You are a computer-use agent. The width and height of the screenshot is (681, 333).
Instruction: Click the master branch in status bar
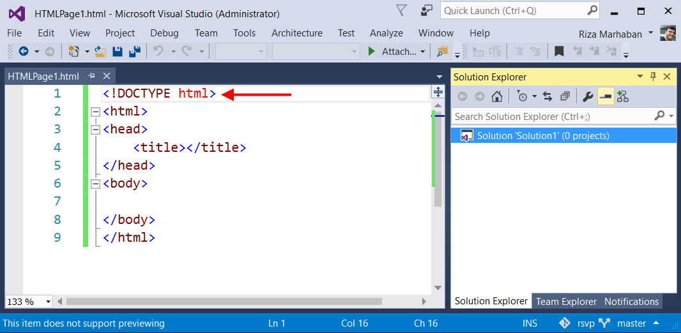click(x=631, y=323)
